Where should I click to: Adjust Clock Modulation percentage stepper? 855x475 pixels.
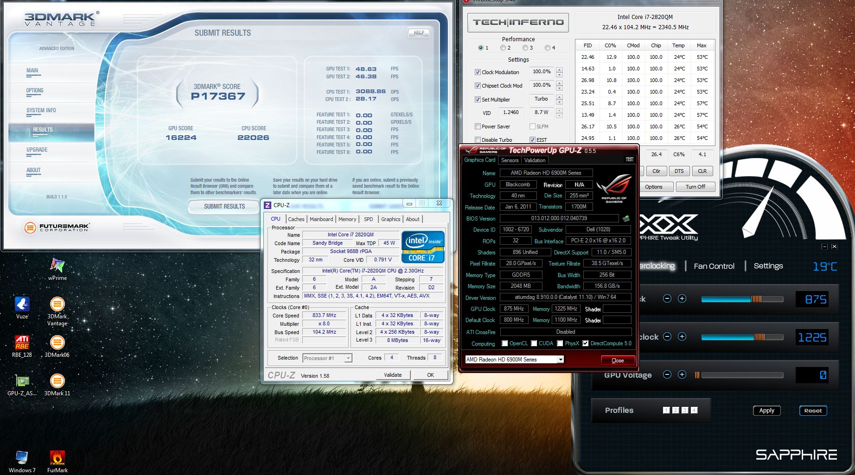560,72
